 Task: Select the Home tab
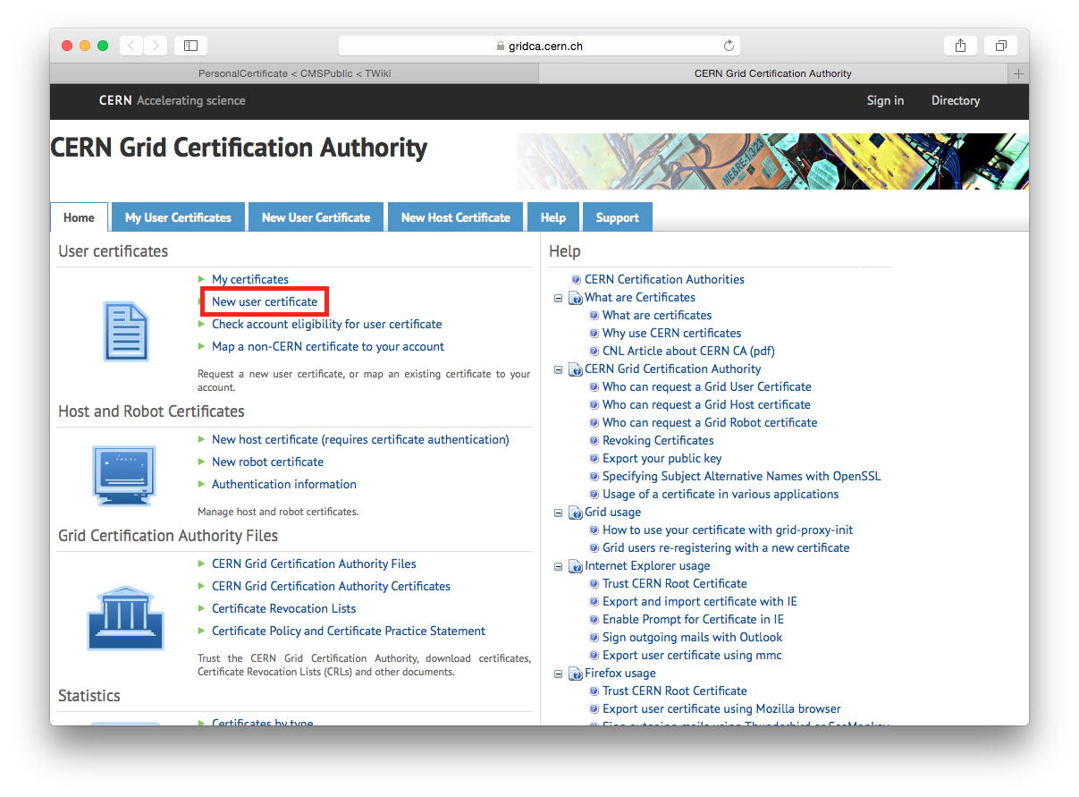80,217
